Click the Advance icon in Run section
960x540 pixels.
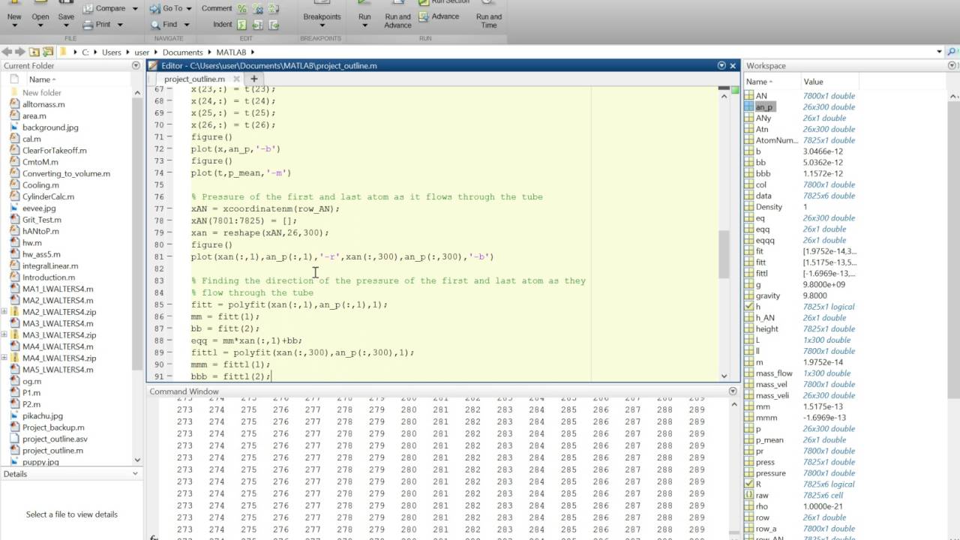pos(424,16)
